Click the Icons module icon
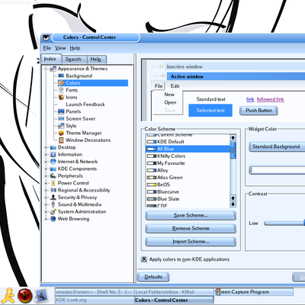The height and width of the screenshot is (305, 305). pyautogui.click(x=61, y=97)
